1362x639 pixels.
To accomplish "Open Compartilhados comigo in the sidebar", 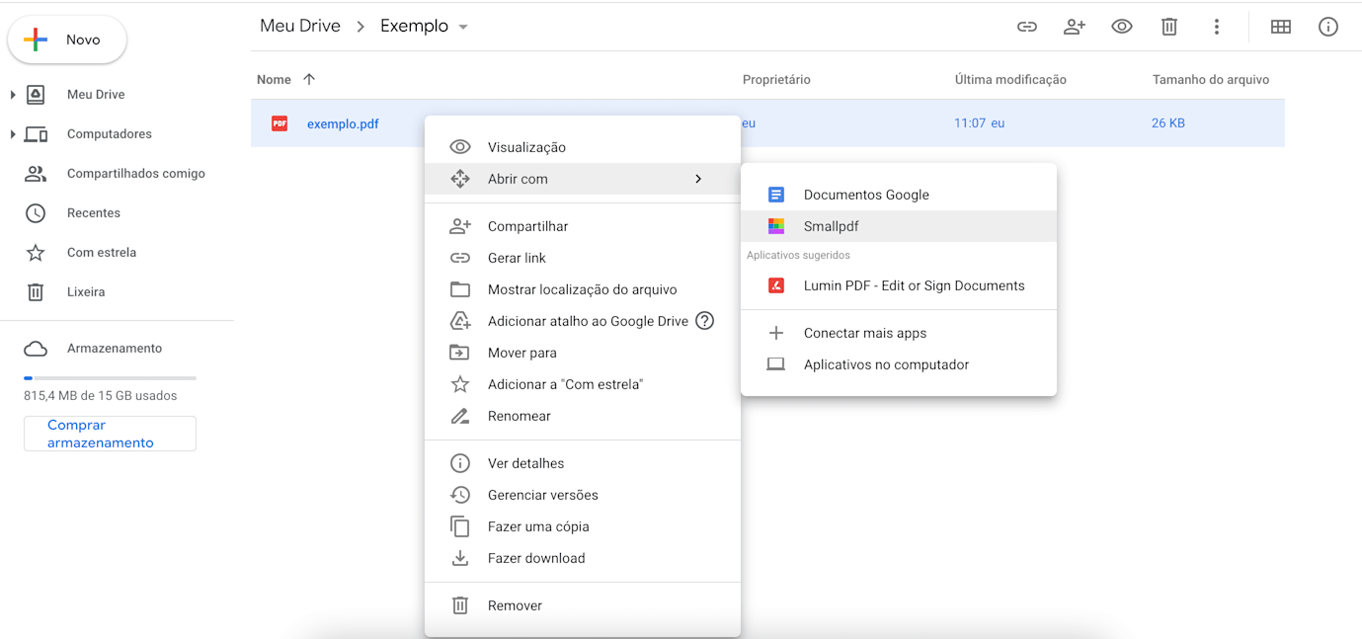I will (x=136, y=174).
